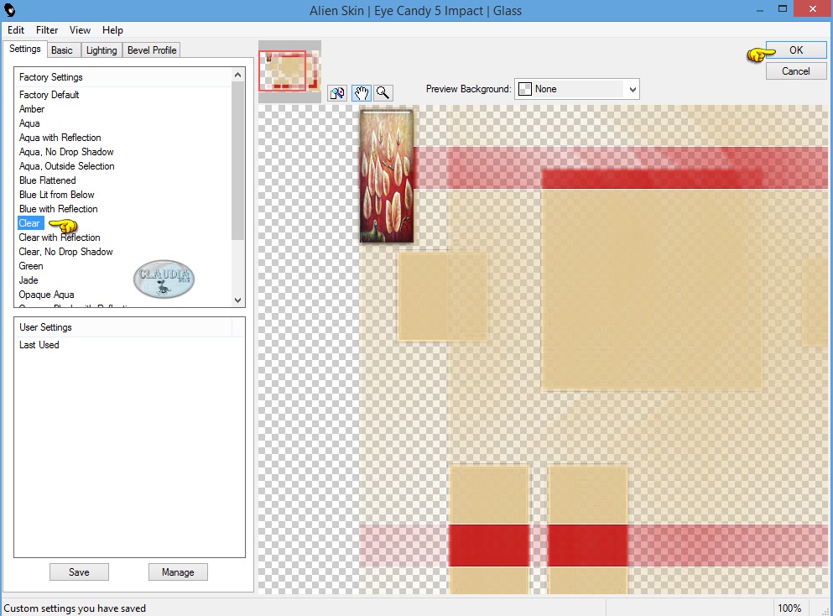The height and width of the screenshot is (616, 833).
Task: Click the Manage settings button
Action: (178, 572)
